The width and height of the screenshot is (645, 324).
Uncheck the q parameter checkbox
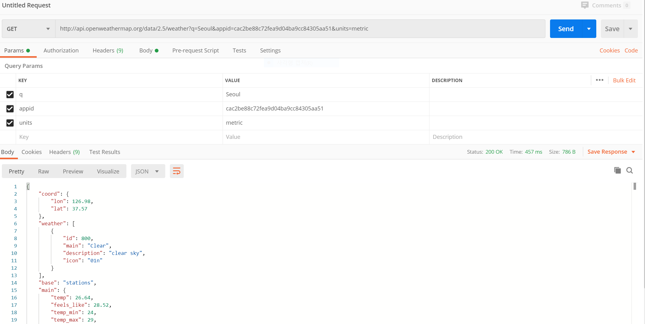pos(10,94)
